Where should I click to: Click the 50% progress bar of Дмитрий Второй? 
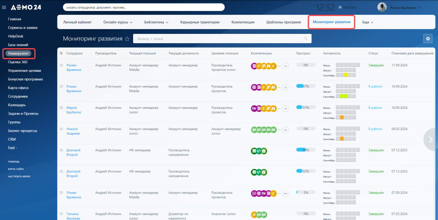306,150
